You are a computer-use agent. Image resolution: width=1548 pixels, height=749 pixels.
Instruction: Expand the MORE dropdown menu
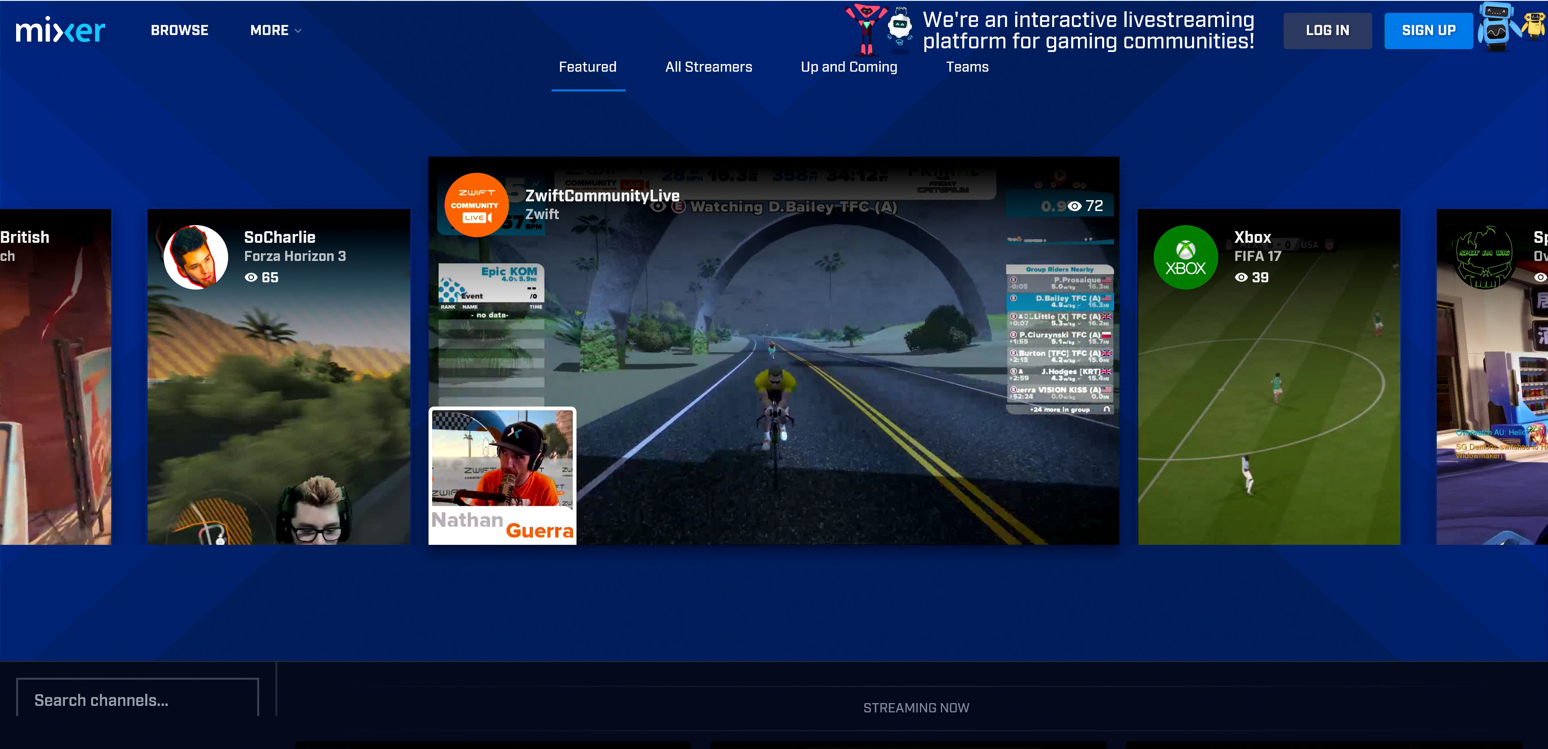click(276, 30)
